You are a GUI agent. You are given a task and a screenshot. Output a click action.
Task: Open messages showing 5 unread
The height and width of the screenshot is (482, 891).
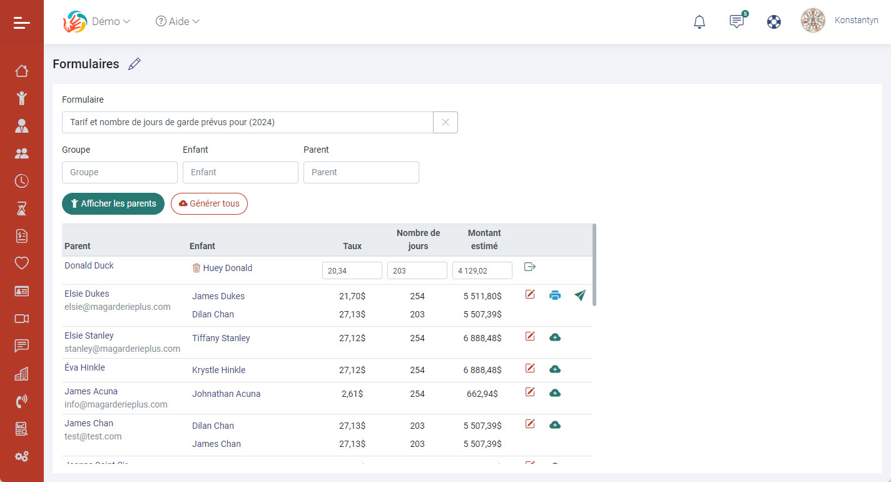tap(736, 21)
